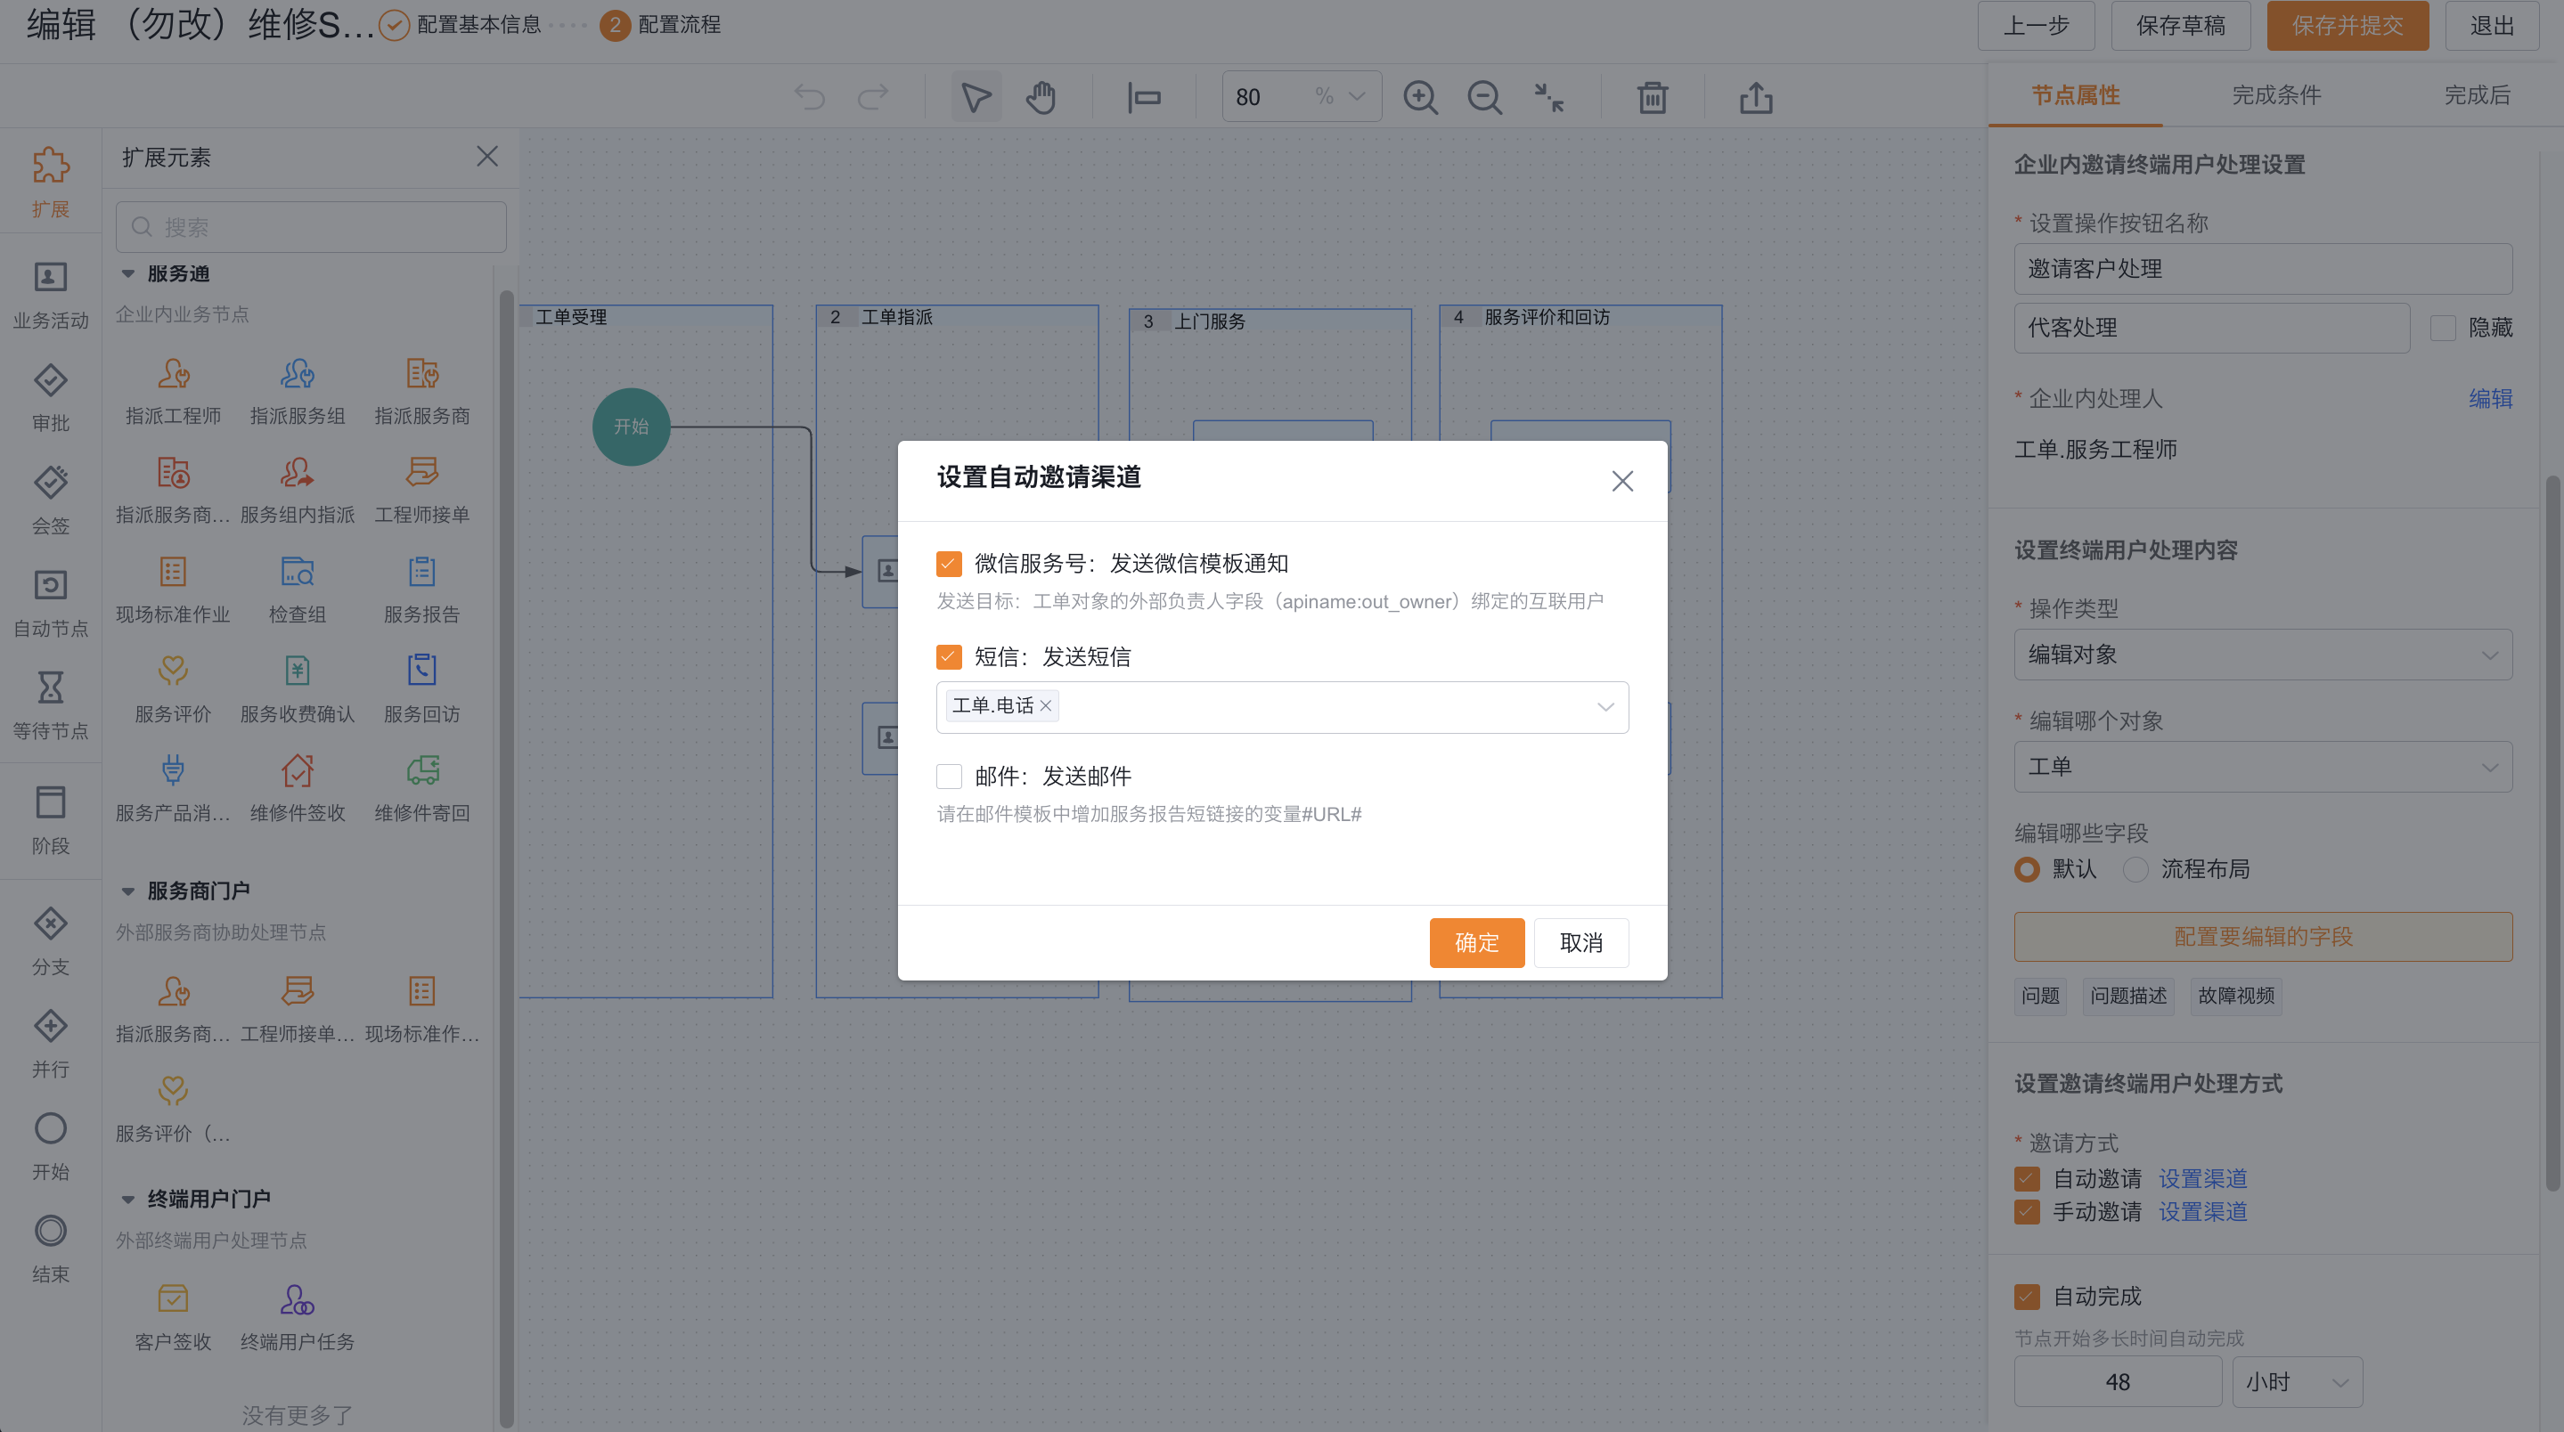Collapse the 服务商门户 section

click(127, 891)
